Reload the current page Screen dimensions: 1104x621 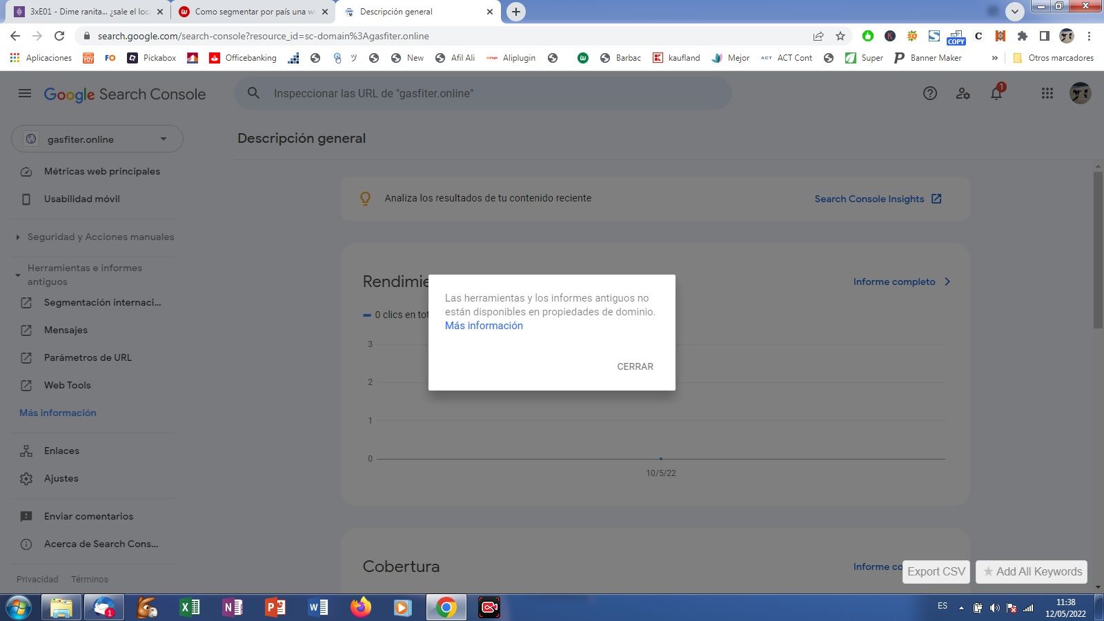tap(59, 36)
